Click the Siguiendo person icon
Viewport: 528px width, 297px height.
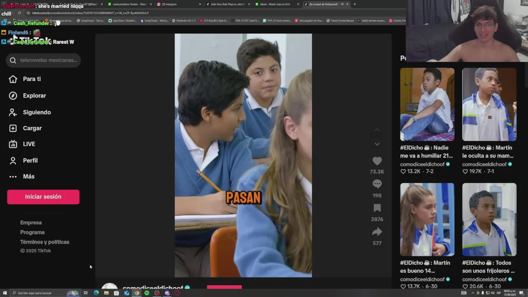(x=13, y=112)
